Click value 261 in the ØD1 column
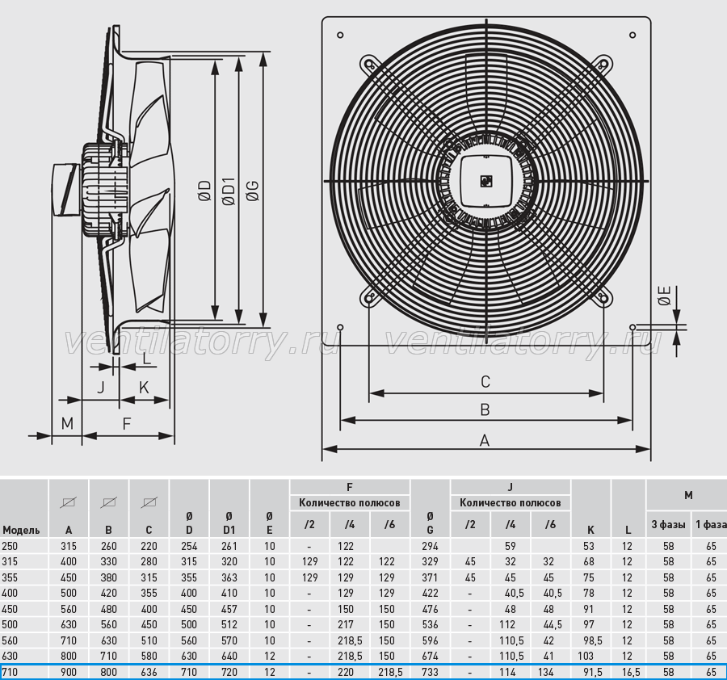 click(x=229, y=546)
